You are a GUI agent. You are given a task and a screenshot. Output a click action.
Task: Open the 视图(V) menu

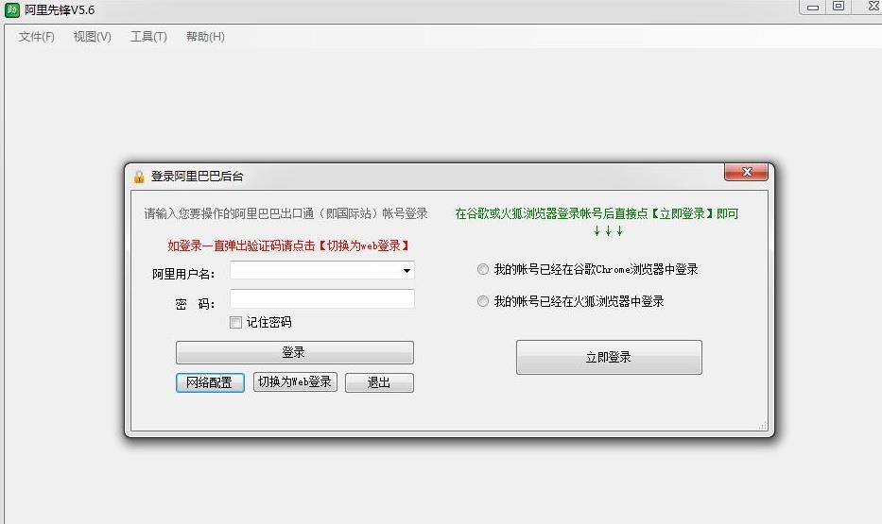tap(92, 37)
